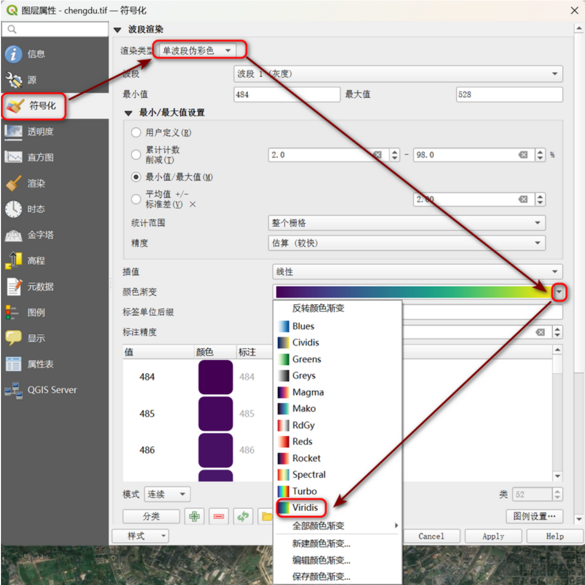The image size is (585, 585).
Task: Click the color swatch for value 486
Action: [215, 450]
